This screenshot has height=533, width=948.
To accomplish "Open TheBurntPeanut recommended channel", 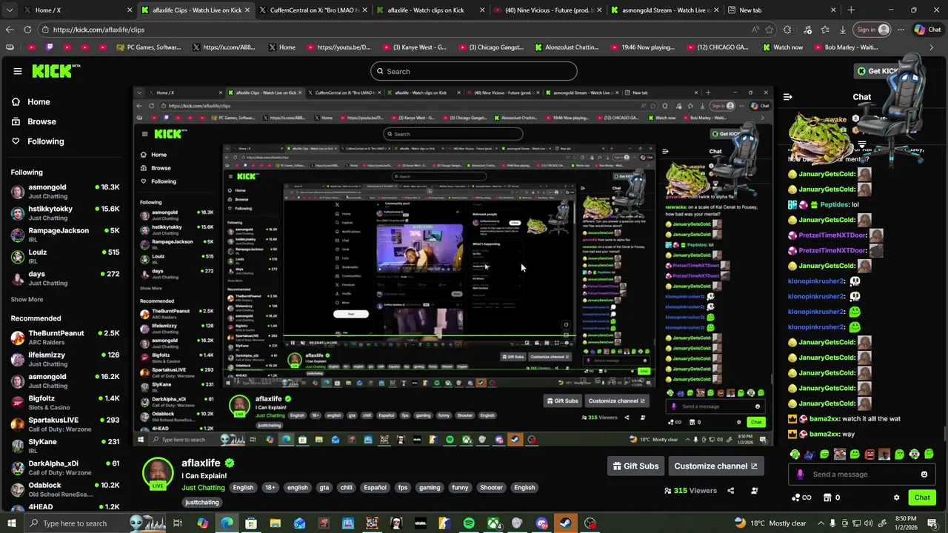I will [65, 338].
